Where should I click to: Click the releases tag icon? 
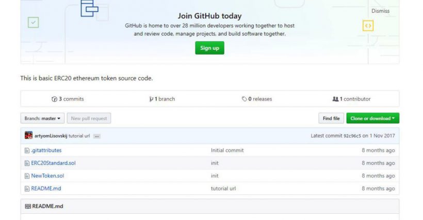(x=245, y=99)
